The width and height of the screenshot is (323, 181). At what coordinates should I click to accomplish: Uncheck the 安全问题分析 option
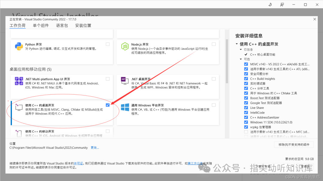click(246, 74)
